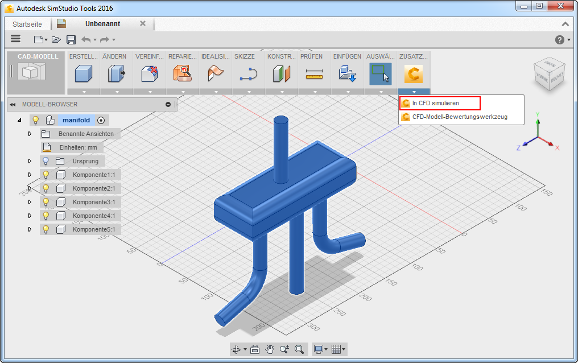Select the Skizze sketch icon
The width and height of the screenshot is (578, 363).
249,73
